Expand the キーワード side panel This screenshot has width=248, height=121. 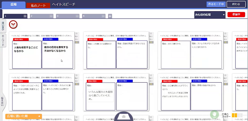coord(3,40)
